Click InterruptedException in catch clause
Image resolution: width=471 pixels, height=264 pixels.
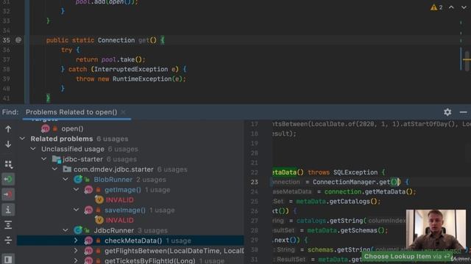point(131,69)
